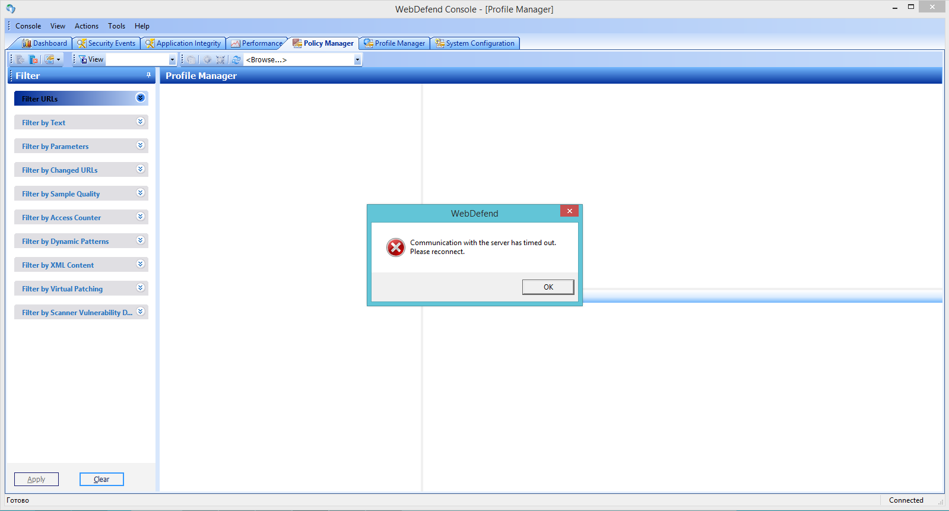
Task: Expand the Filter by Dynamic Patterns section
Action: (x=141, y=240)
